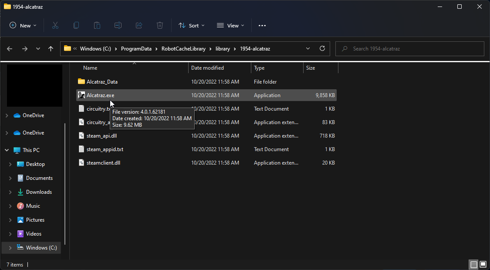Image resolution: width=490 pixels, height=270 pixels.
Task: Click the Rename icon in toolbar
Action: [118, 26]
